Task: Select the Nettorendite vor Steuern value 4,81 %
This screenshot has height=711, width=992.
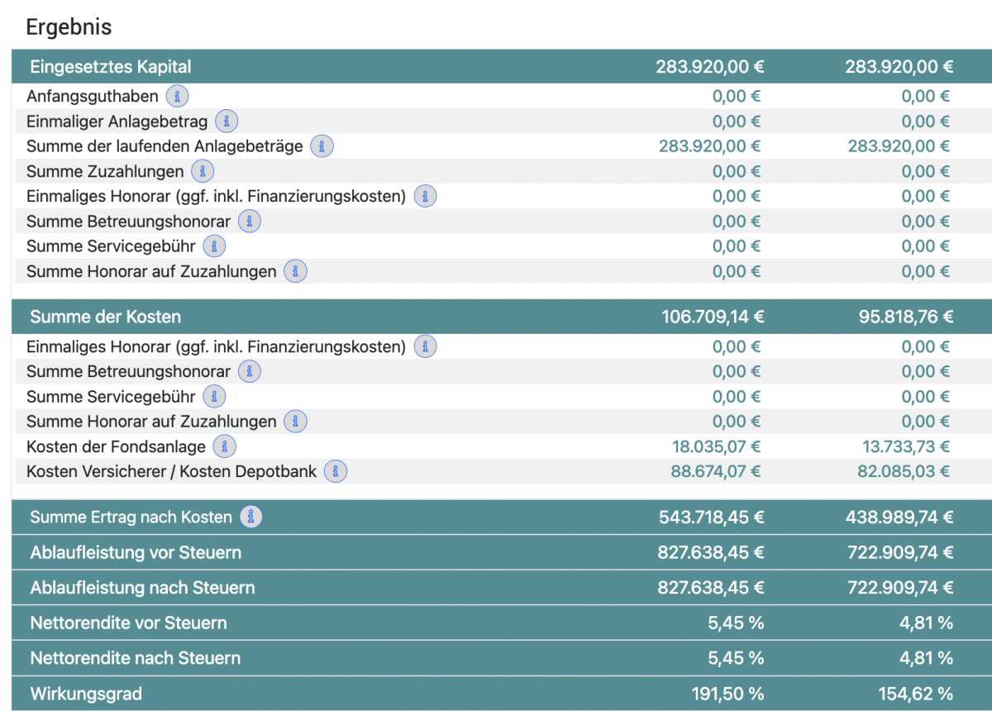Action: 926,623
